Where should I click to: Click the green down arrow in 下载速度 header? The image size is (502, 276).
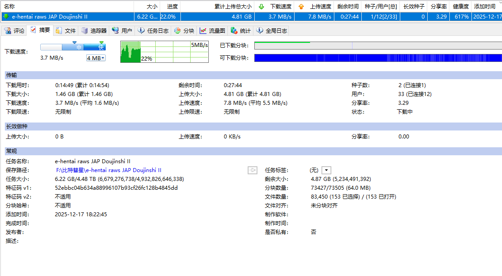pos(261,7)
